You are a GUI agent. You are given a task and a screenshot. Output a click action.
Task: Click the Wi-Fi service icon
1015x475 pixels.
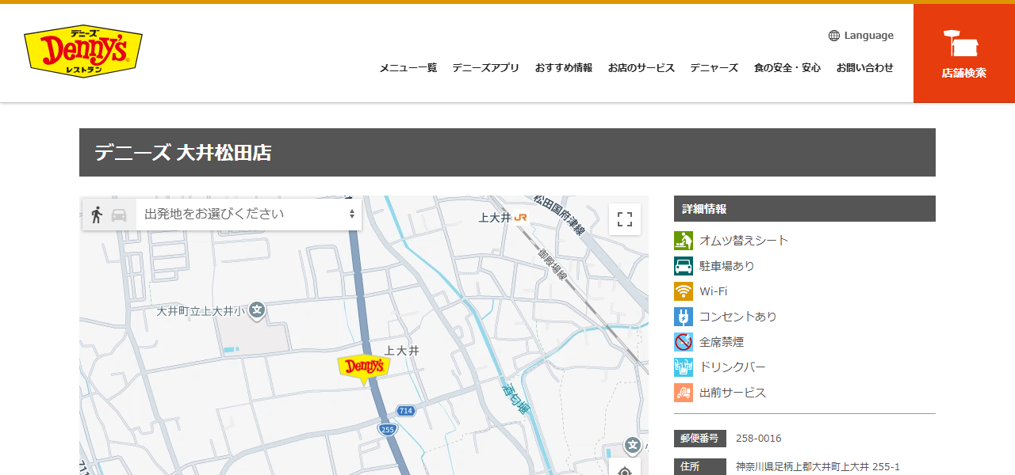click(x=684, y=291)
